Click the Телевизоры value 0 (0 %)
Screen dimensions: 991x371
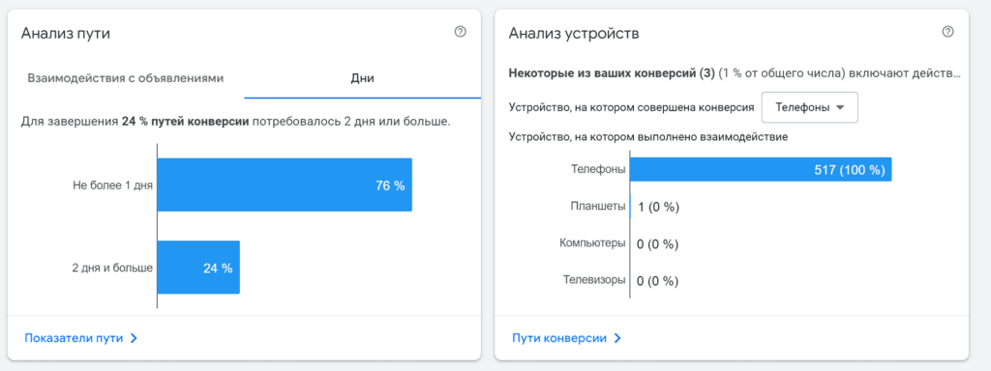(657, 281)
